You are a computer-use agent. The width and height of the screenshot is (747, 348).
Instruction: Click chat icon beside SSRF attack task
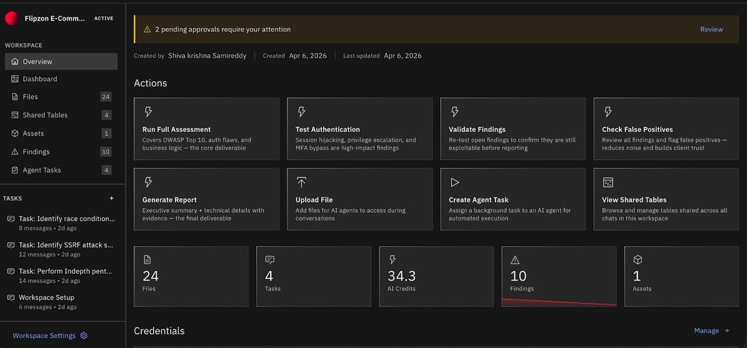point(11,245)
